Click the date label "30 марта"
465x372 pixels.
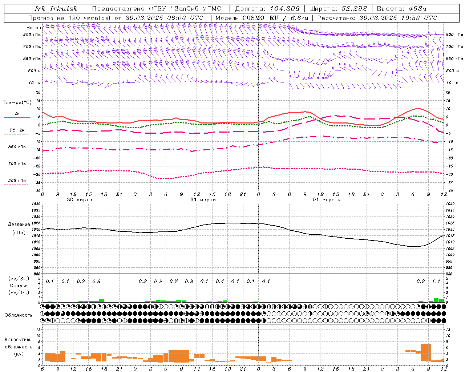[80, 200]
